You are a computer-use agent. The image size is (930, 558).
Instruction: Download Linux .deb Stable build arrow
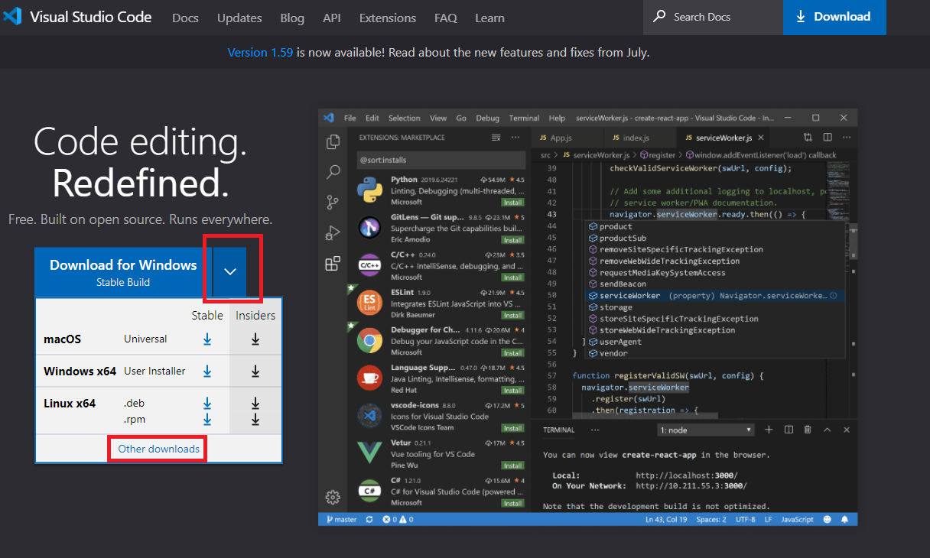[207, 404]
